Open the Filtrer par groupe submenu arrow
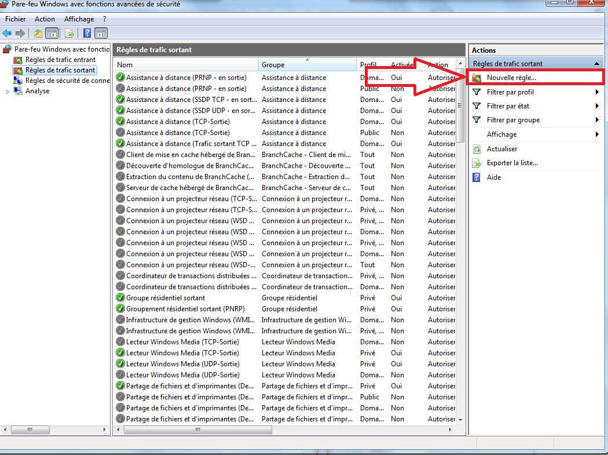Screen dimensions: 608x455 [x=597, y=120]
